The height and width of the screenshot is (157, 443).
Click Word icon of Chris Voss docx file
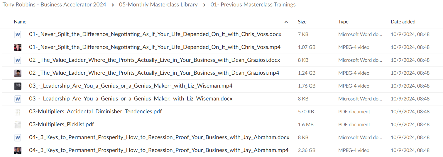[18, 35]
